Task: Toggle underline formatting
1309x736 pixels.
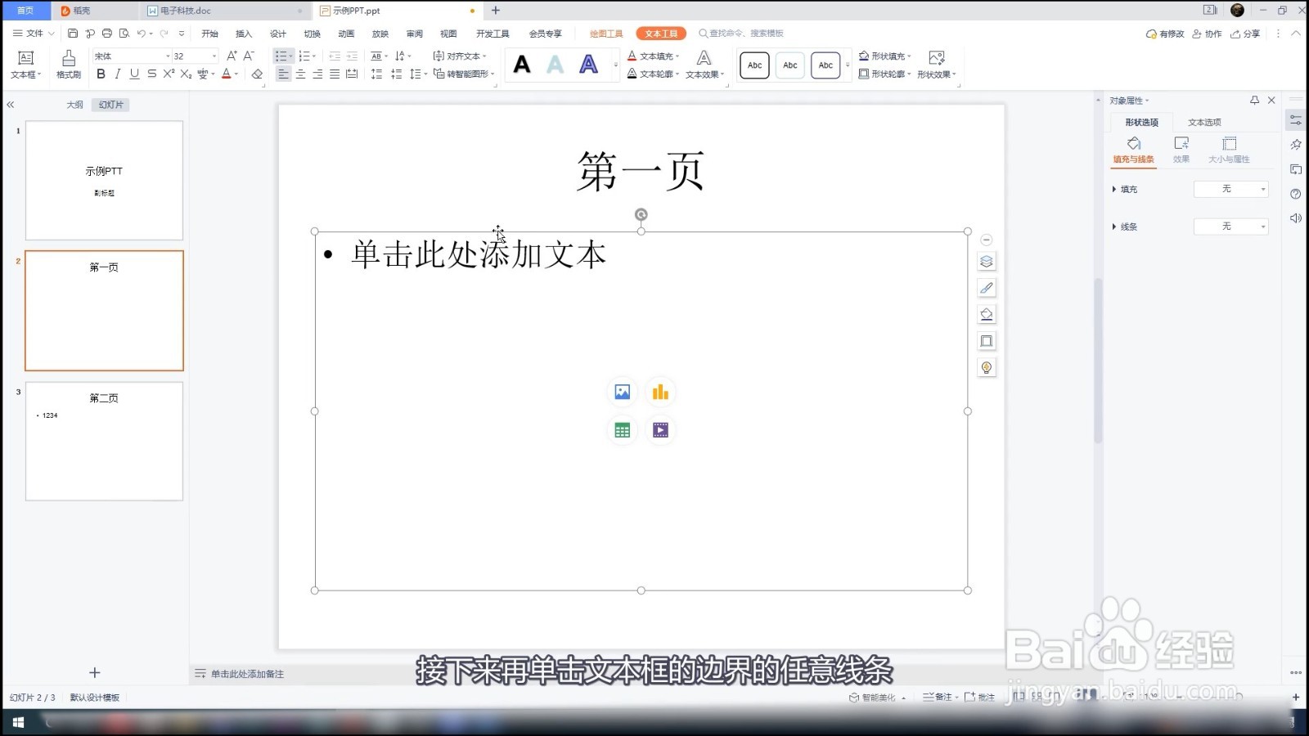Action: [x=134, y=74]
